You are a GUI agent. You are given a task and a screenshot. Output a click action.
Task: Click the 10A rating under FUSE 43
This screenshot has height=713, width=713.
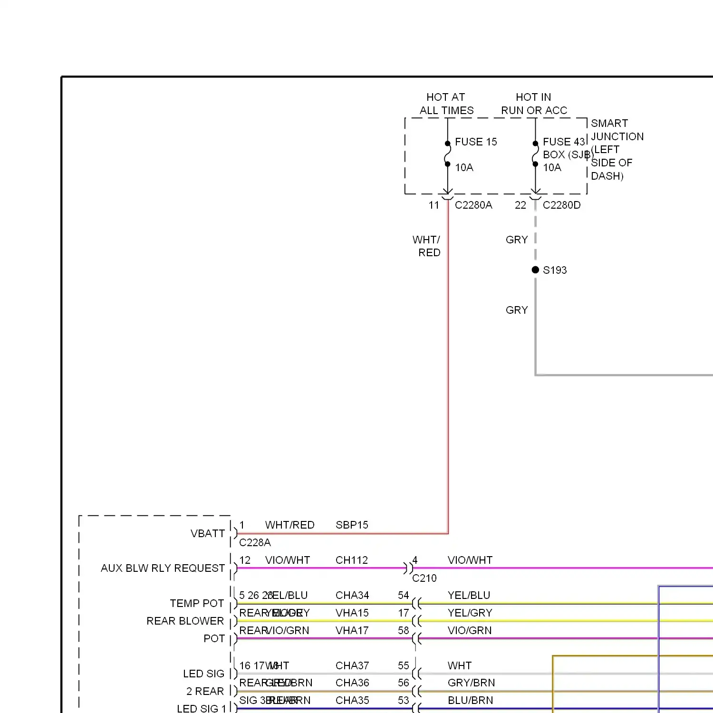tap(552, 167)
